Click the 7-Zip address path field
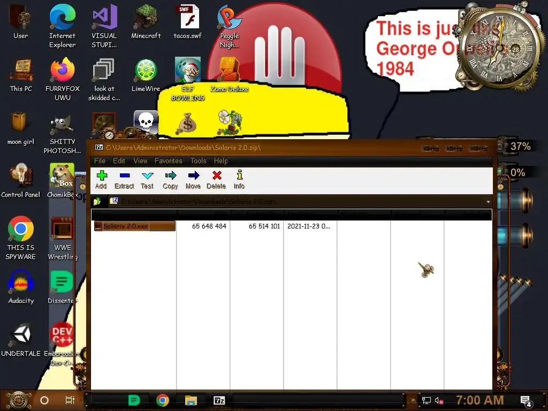This screenshot has height=411, width=548. 297,202
